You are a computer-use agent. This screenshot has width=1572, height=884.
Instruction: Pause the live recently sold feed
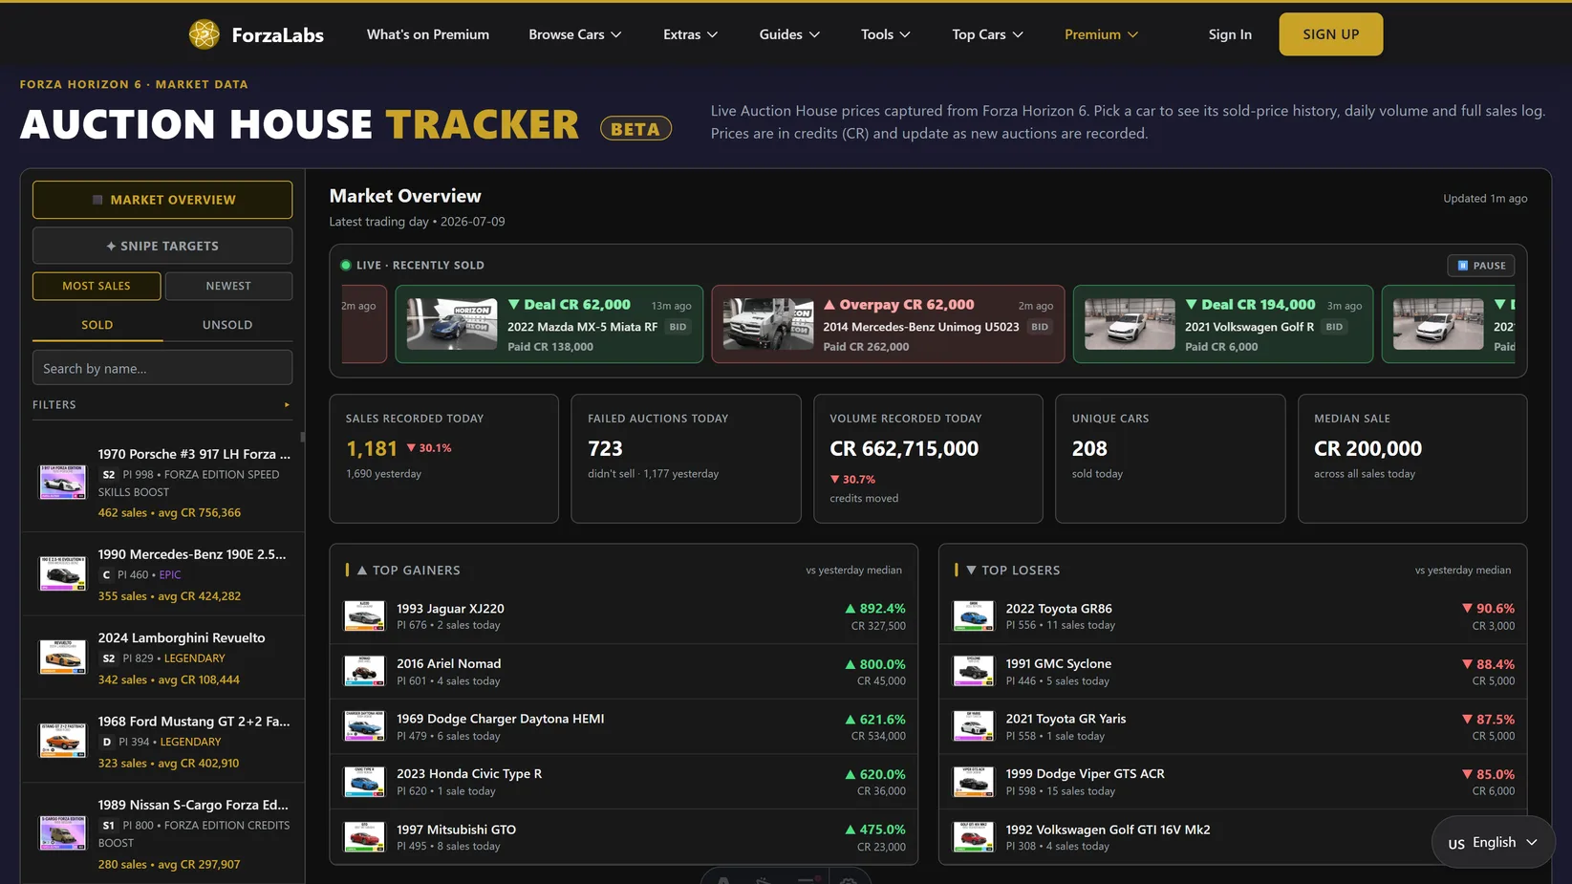click(1481, 266)
